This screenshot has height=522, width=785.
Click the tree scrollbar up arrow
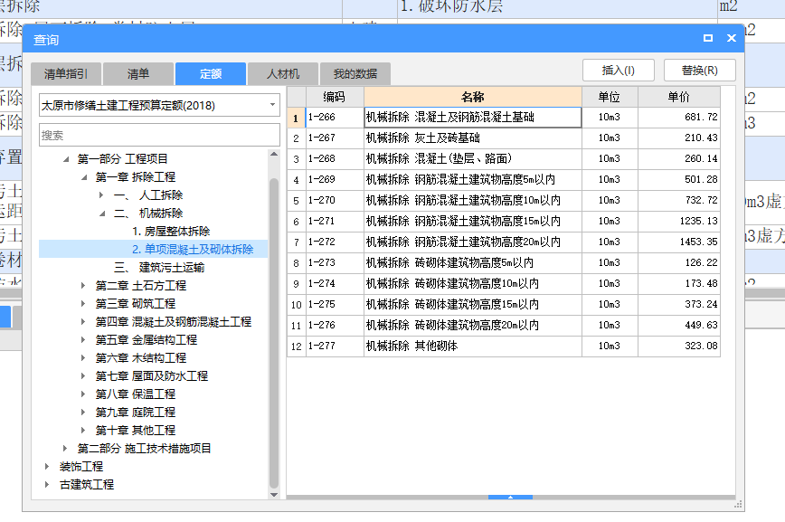(x=274, y=155)
